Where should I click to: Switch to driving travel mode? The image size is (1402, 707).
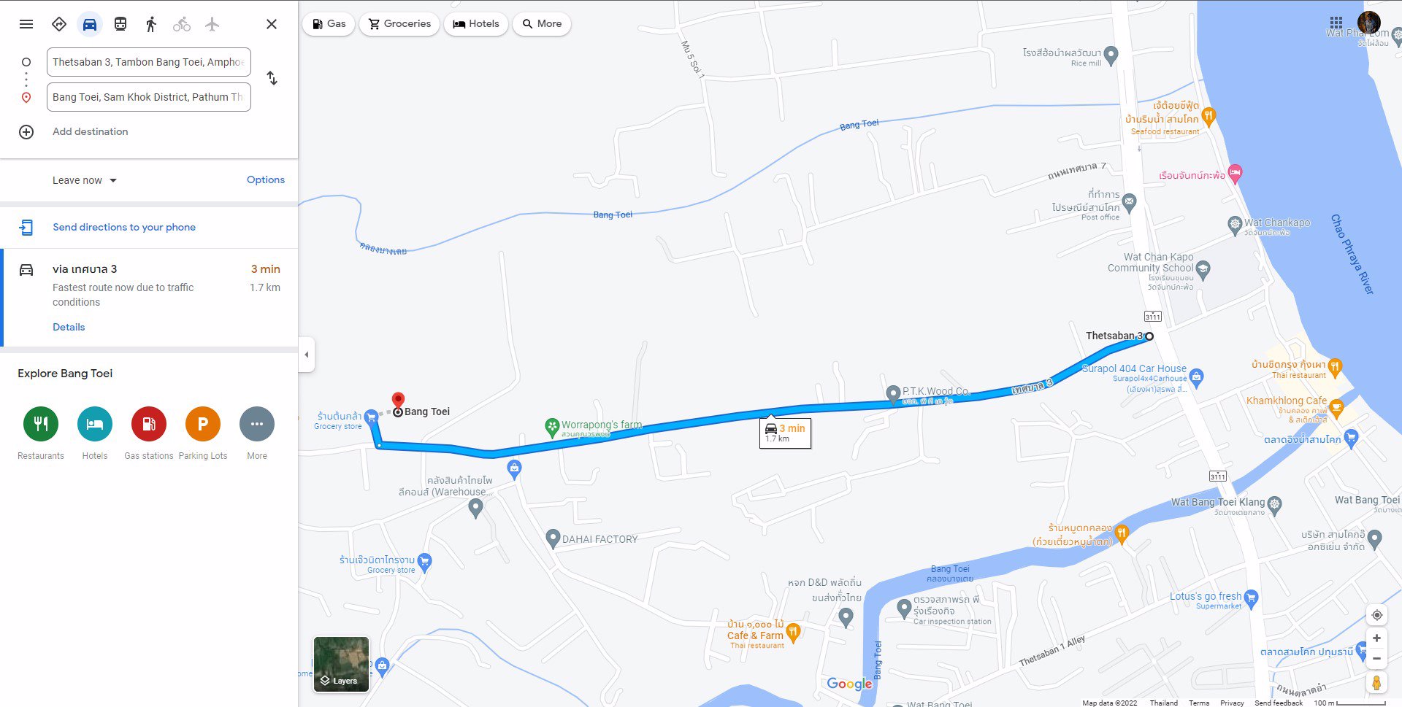(x=90, y=24)
